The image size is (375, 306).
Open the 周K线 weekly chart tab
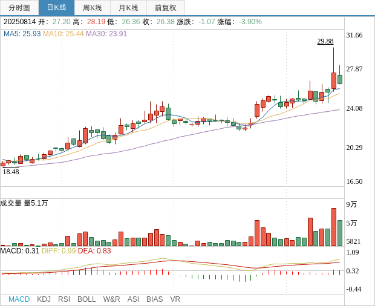[93, 8]
